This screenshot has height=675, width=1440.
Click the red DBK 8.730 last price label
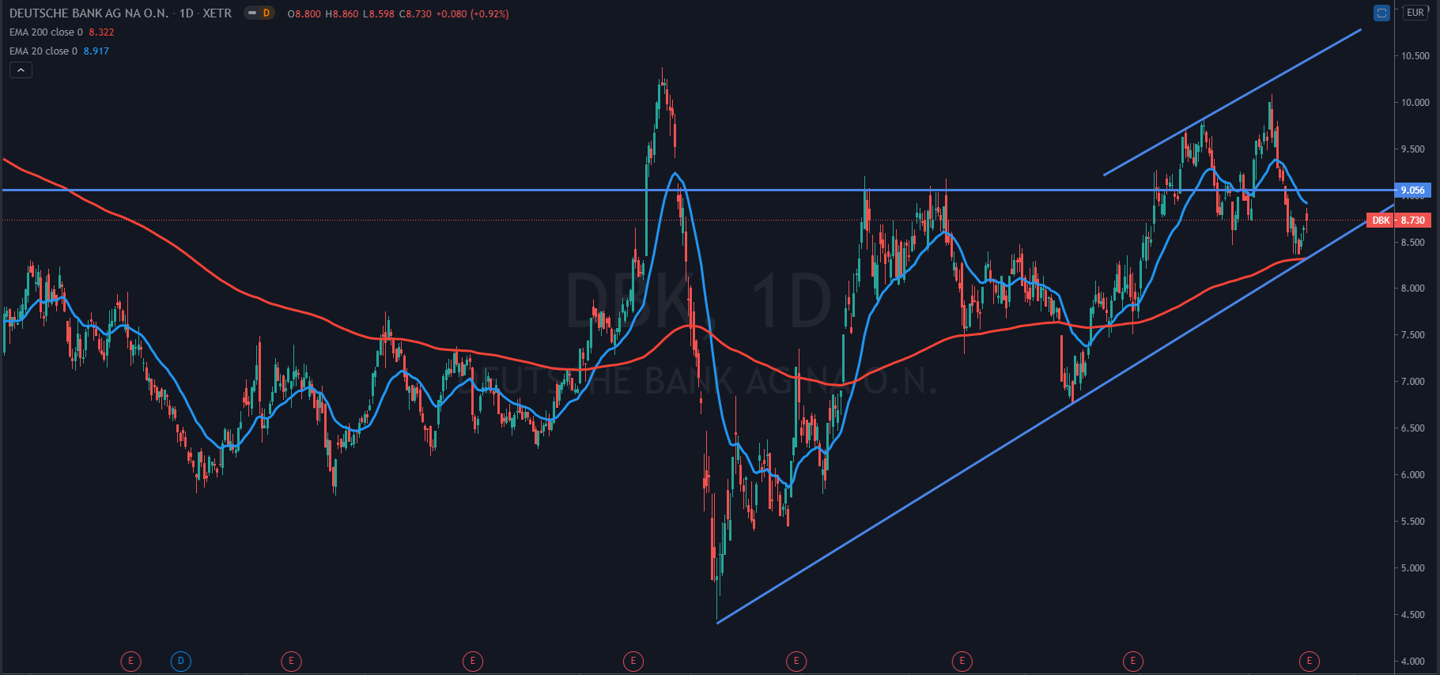pyautogui.click(x=1398, y=221)
